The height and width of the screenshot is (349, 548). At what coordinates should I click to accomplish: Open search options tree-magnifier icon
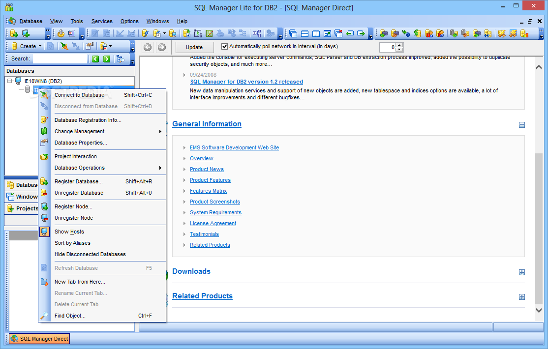pyautogui.click(x=121, y=58)
